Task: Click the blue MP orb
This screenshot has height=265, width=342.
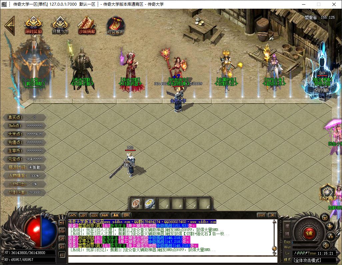Action: coord(49,232)
